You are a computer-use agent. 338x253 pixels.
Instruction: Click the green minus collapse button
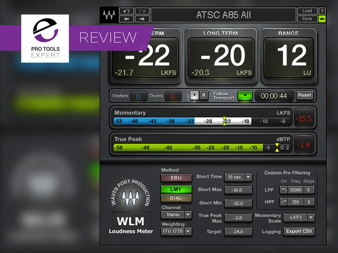(x=322, y=19)
